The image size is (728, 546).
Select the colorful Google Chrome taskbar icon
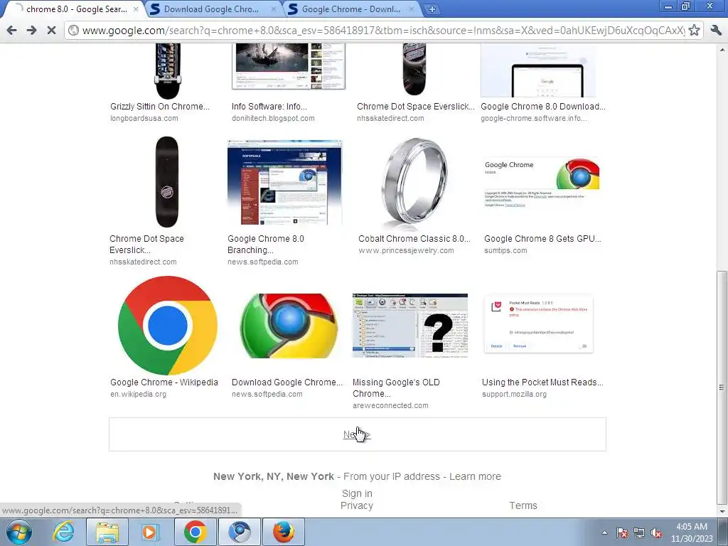(x=196, y=532)
